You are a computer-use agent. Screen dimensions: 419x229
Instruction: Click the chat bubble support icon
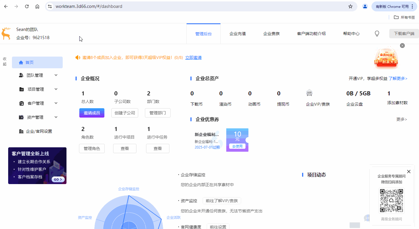coord(367,218)
